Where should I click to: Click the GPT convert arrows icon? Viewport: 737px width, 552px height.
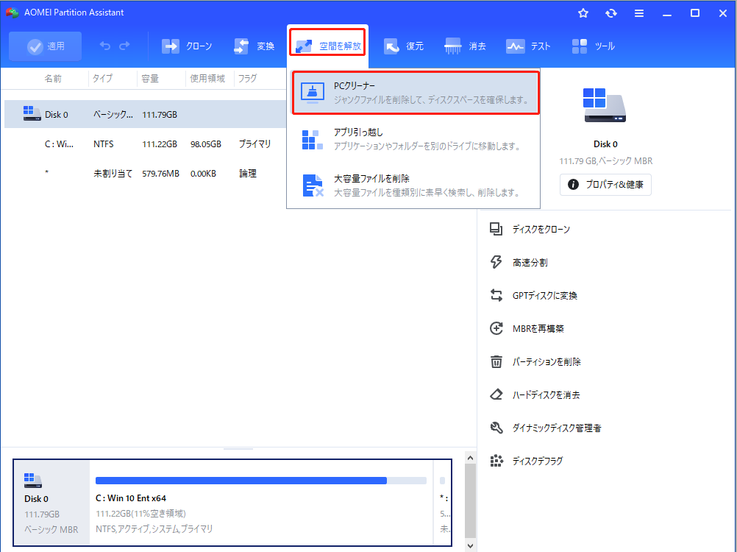[x=496, y=295]
